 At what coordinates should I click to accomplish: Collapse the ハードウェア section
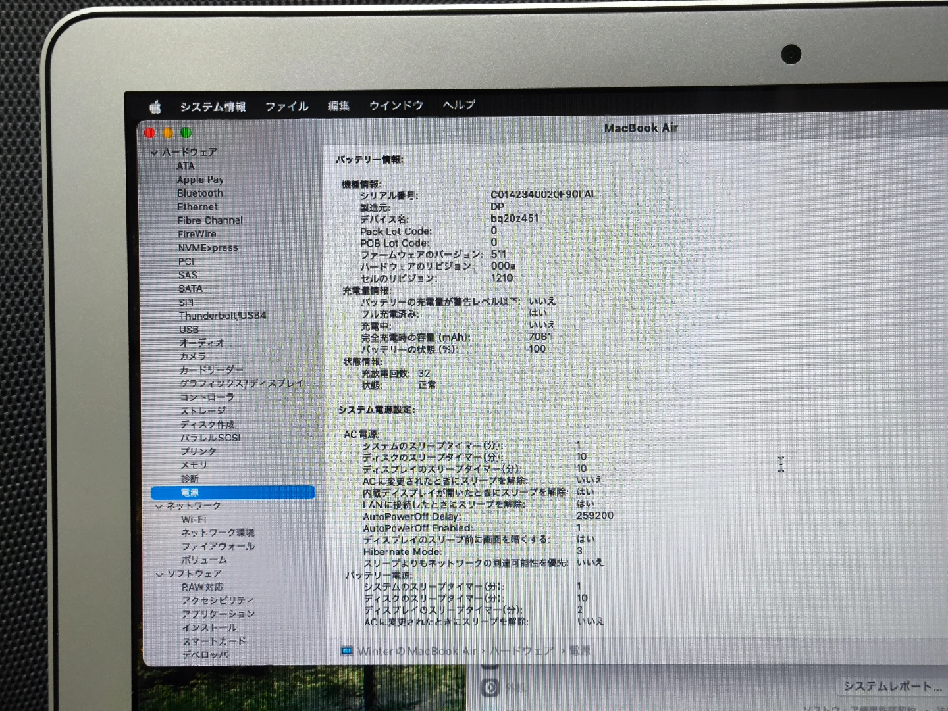point(154,153)
